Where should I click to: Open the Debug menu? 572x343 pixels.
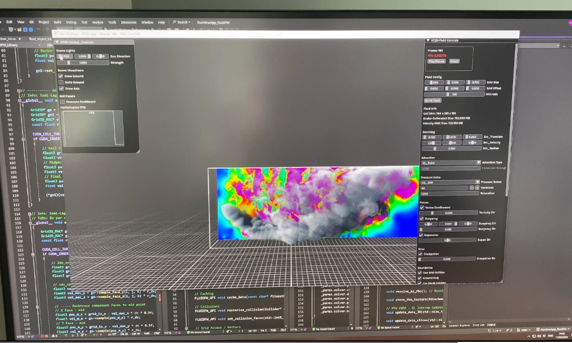71,22
